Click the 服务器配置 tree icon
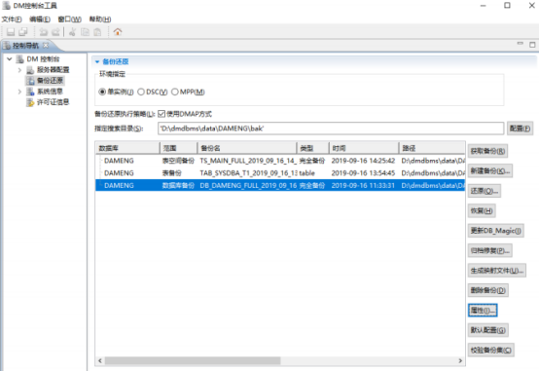Screen dimensions: 539x371 (30, 70)
